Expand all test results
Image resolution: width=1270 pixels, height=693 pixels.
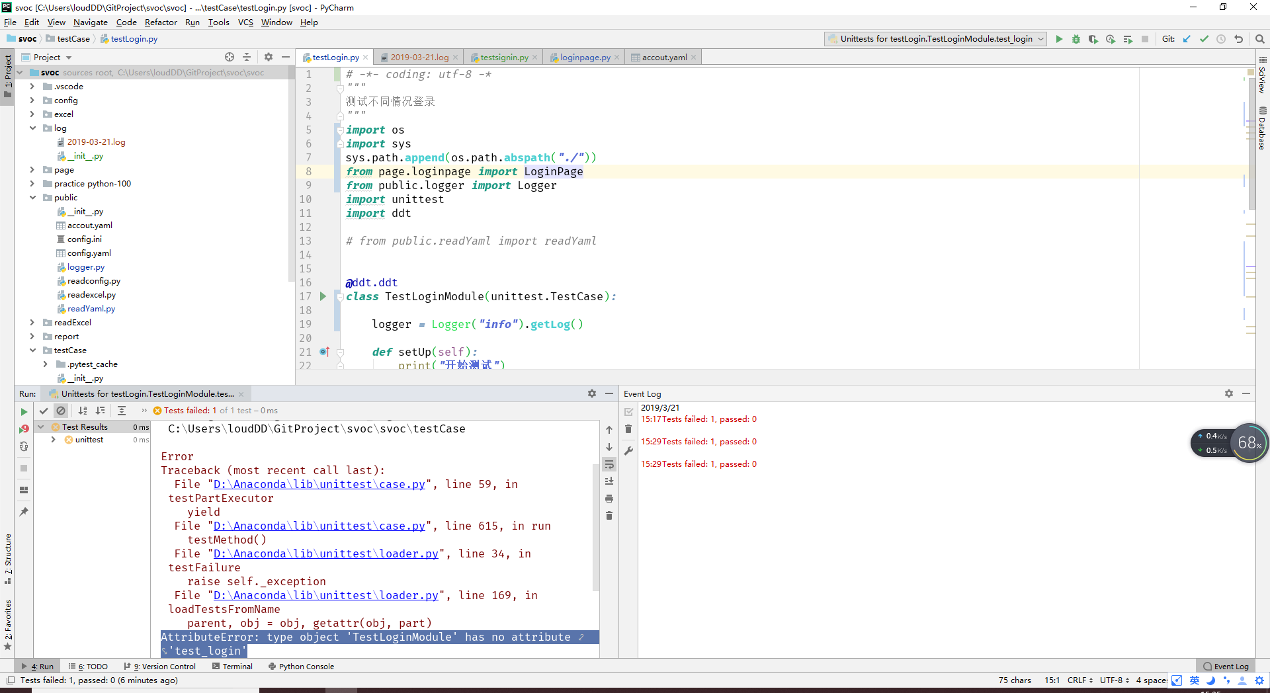122,411
